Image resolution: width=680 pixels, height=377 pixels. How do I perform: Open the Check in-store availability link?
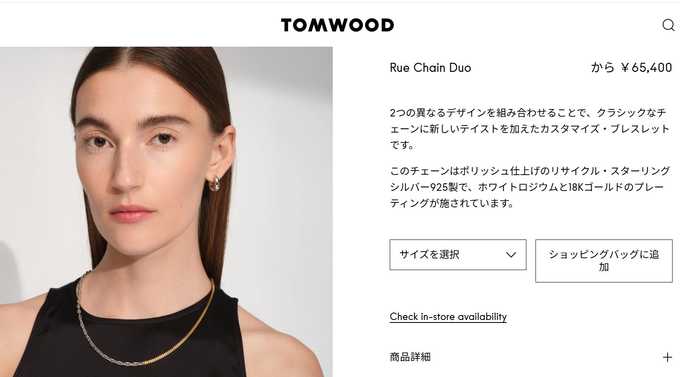[448, 317]
